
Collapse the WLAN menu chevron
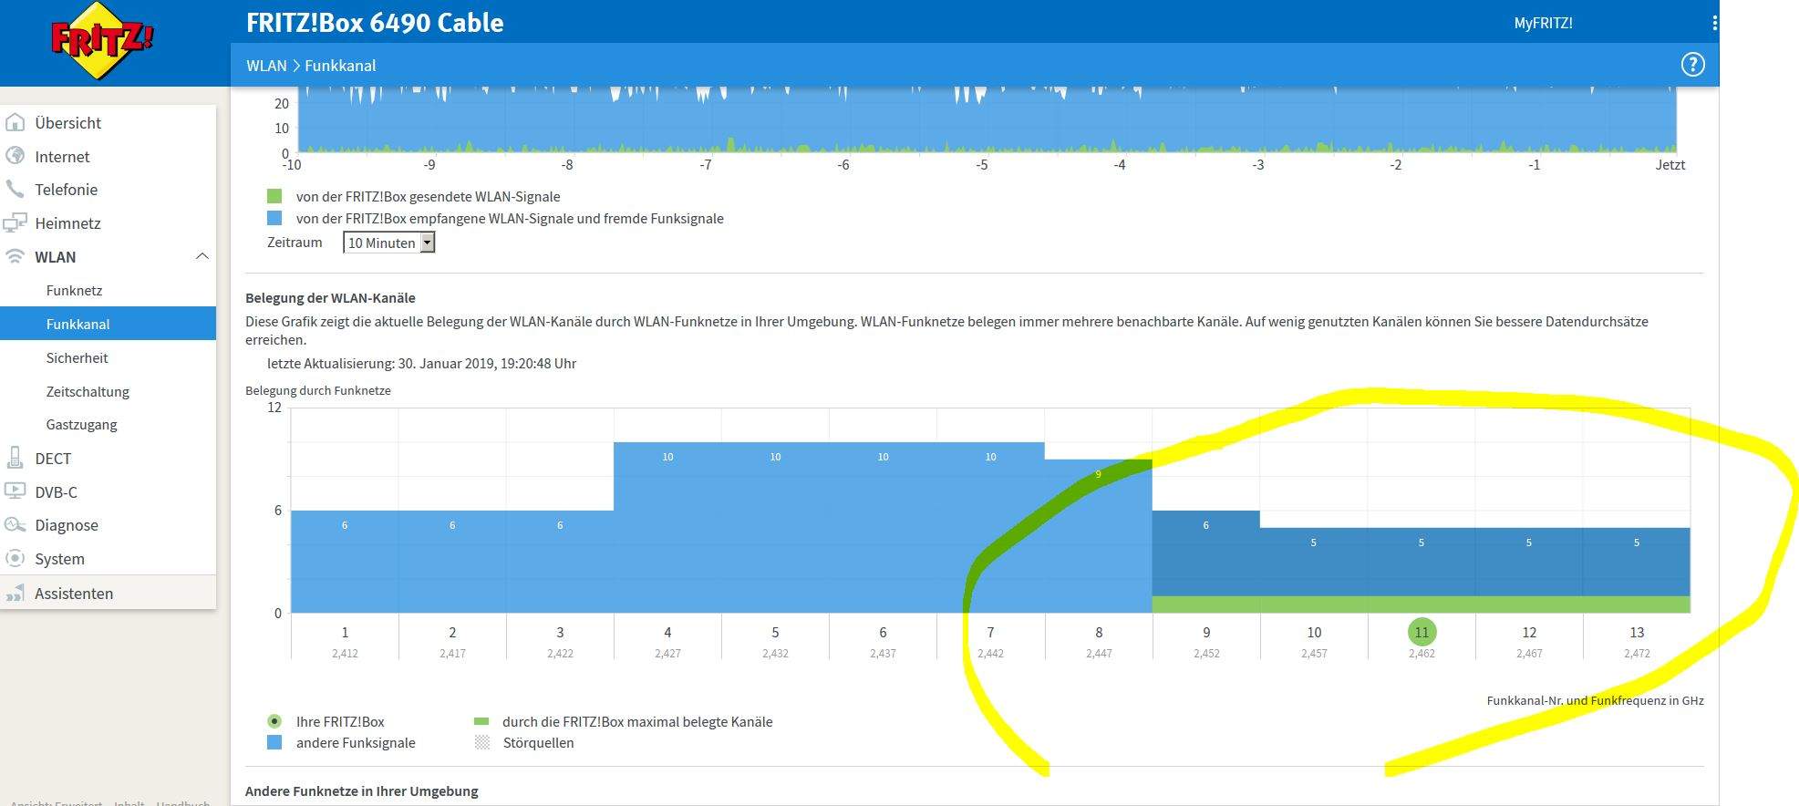[x=202, y=257]
